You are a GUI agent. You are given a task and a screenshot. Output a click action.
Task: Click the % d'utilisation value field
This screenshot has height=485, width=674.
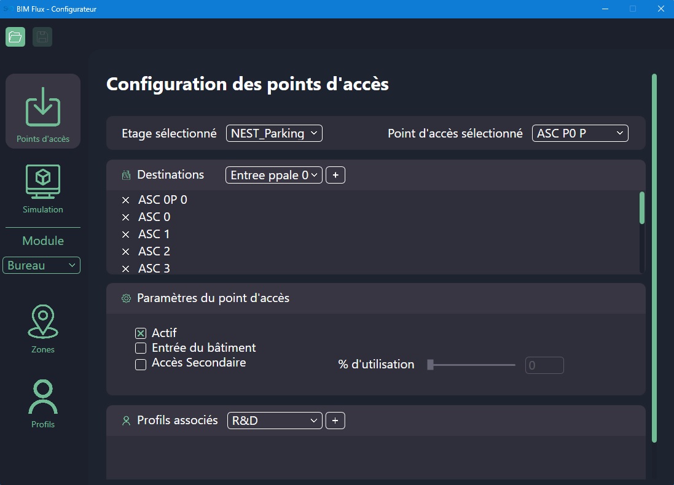544,365
